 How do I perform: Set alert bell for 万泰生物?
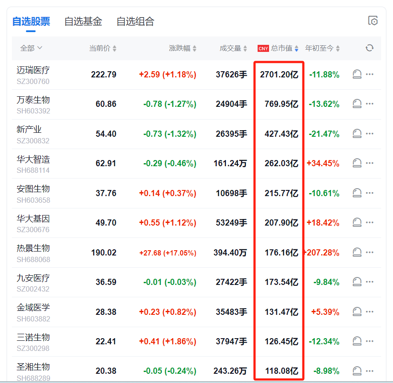tap(357, 104)
